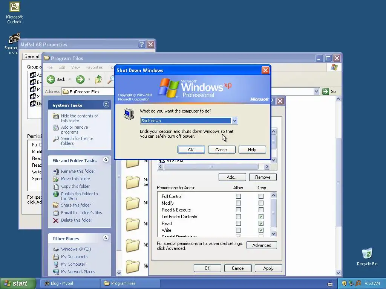
Task: Toggle Modify Deny checkbox
Action: tap(261, 203)
